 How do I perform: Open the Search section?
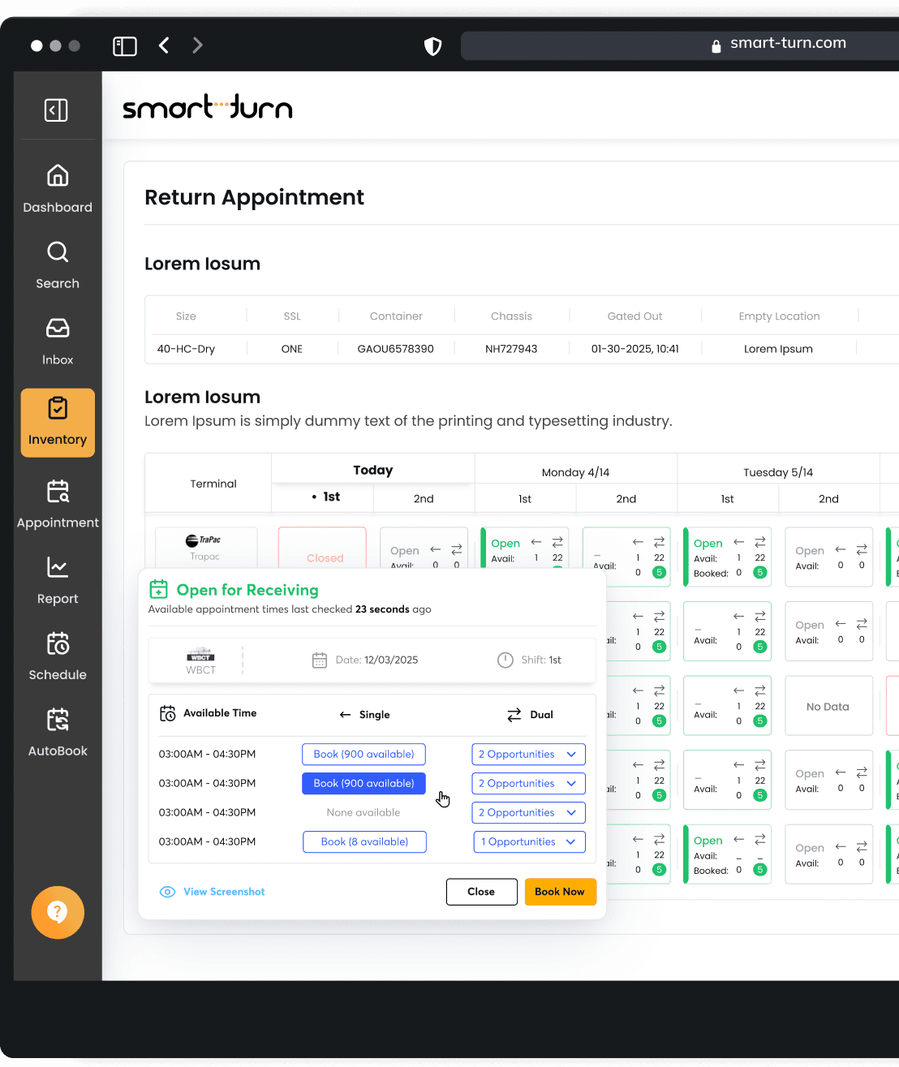[58, 265]
